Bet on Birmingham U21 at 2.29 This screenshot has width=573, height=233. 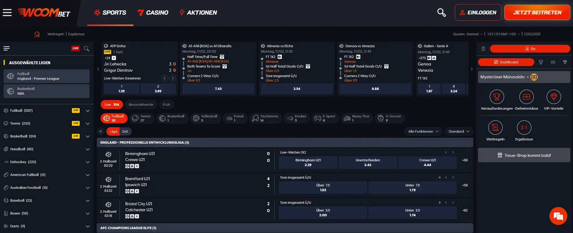point(308,163)
